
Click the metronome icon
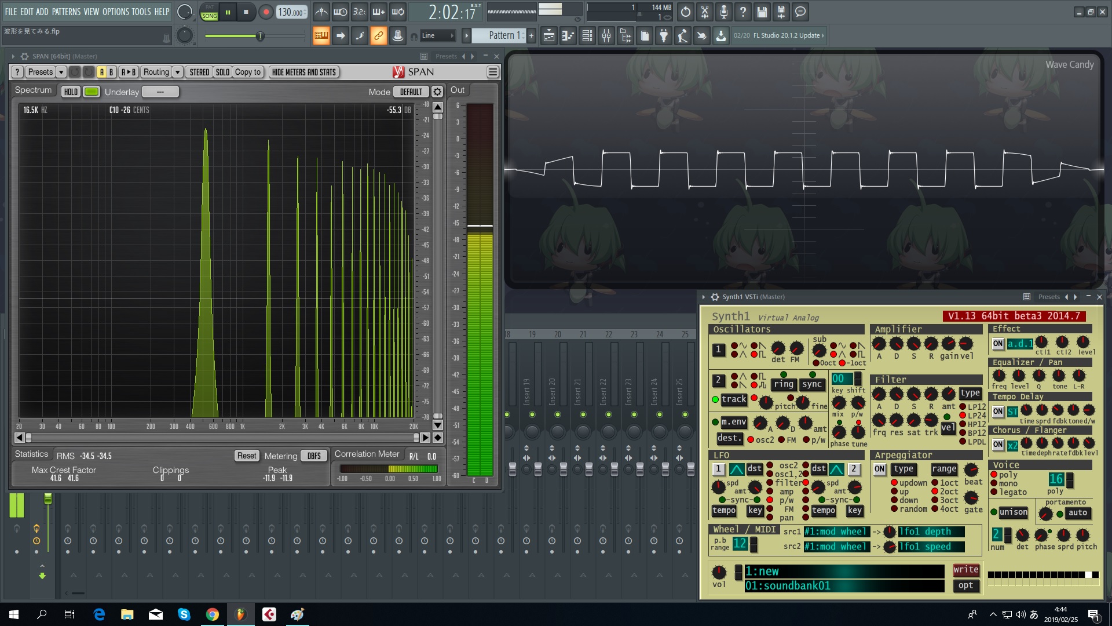(321, 12)
